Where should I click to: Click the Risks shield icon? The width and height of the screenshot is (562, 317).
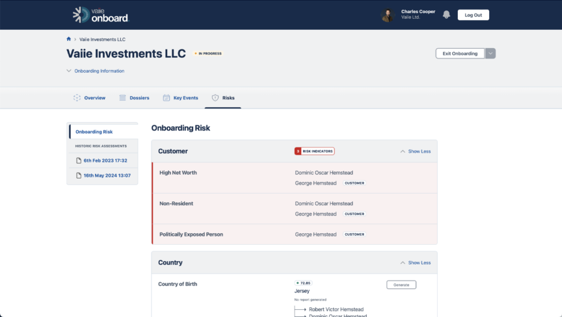(215, 98)
